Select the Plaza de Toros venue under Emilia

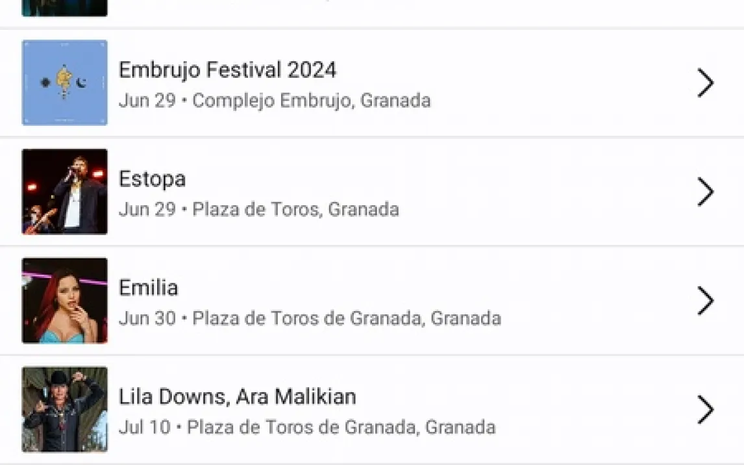[x=347, y=319]
